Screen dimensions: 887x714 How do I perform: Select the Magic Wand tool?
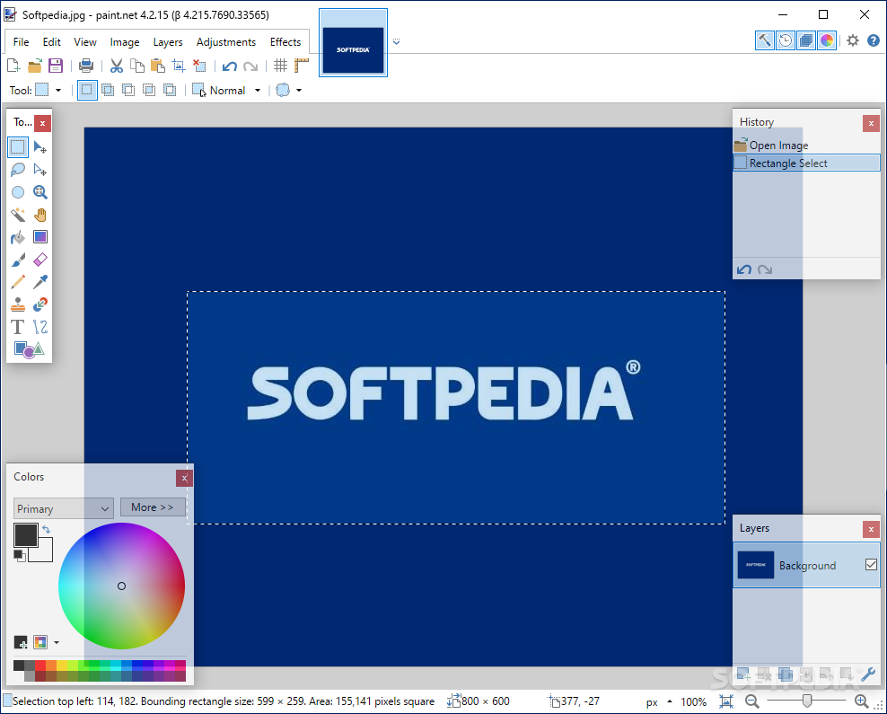[x=18, y=215]
